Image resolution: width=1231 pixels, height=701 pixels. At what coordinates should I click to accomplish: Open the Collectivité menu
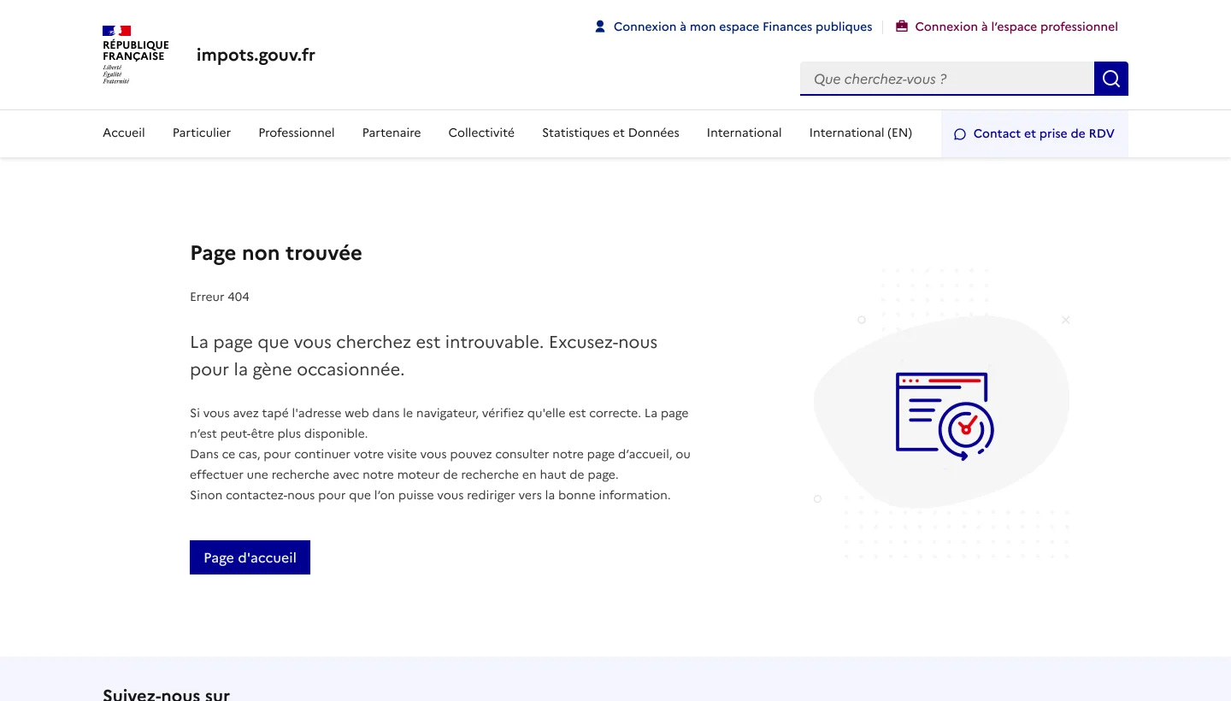481,133
